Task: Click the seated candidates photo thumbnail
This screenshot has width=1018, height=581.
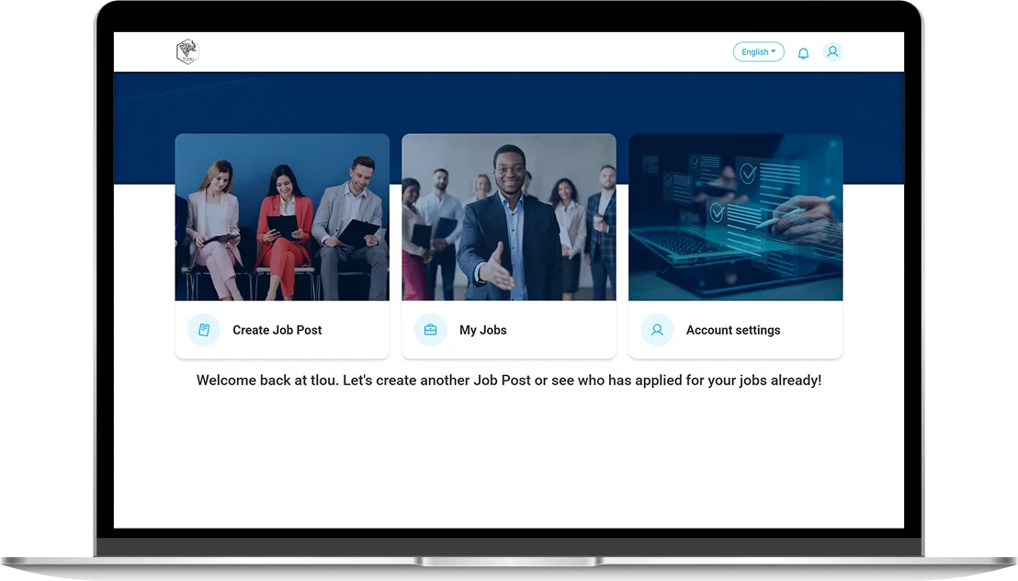Action: point(282,217)
